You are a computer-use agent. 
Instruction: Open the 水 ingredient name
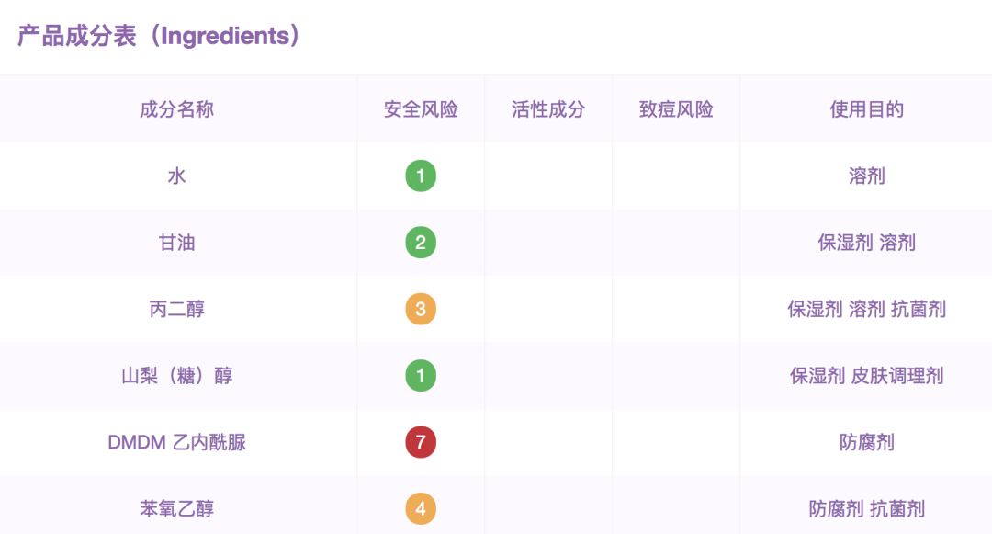click(177, 176)
